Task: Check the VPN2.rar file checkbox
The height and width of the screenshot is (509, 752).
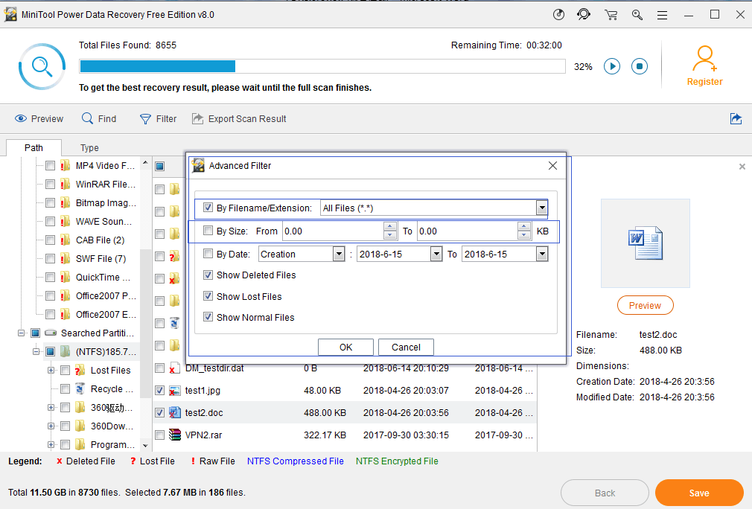Action: pos(159,435)
